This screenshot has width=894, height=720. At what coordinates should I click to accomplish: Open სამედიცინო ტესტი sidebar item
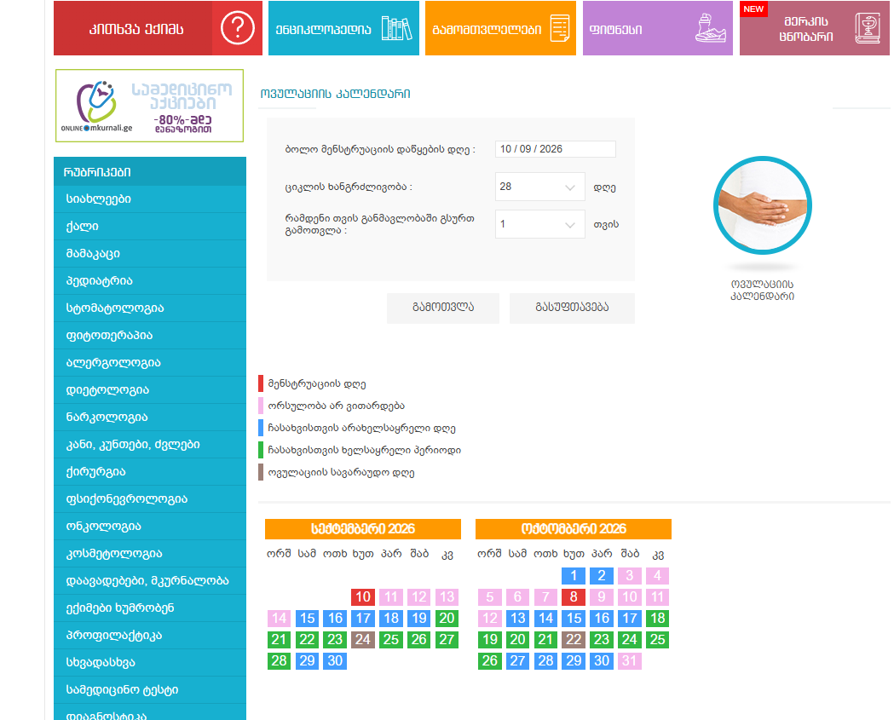(150, 690)
